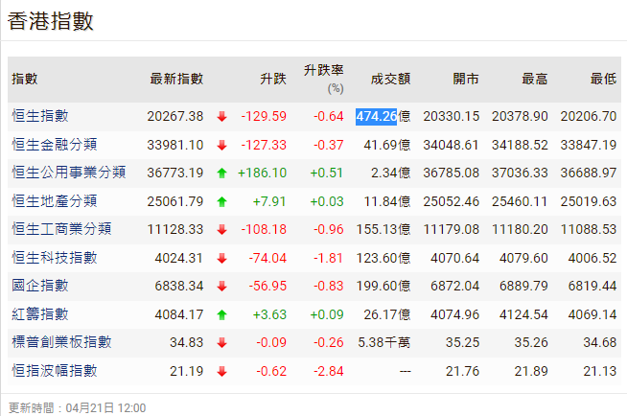Click the red down arrow for 恒生金融分類
Viewport: 627px width, 416px height.
pyautogui.click(x=221, y=146)
